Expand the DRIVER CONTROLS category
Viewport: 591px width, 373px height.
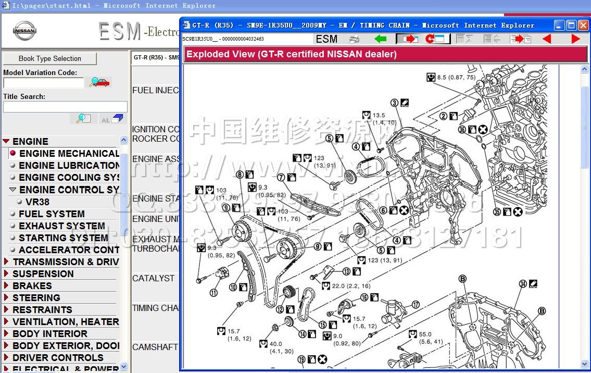(x=6, y=357)
